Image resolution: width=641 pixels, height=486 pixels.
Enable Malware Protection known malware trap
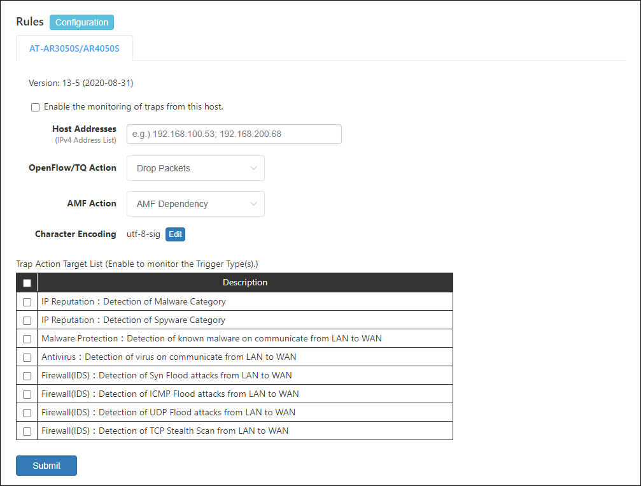[27, 339]
